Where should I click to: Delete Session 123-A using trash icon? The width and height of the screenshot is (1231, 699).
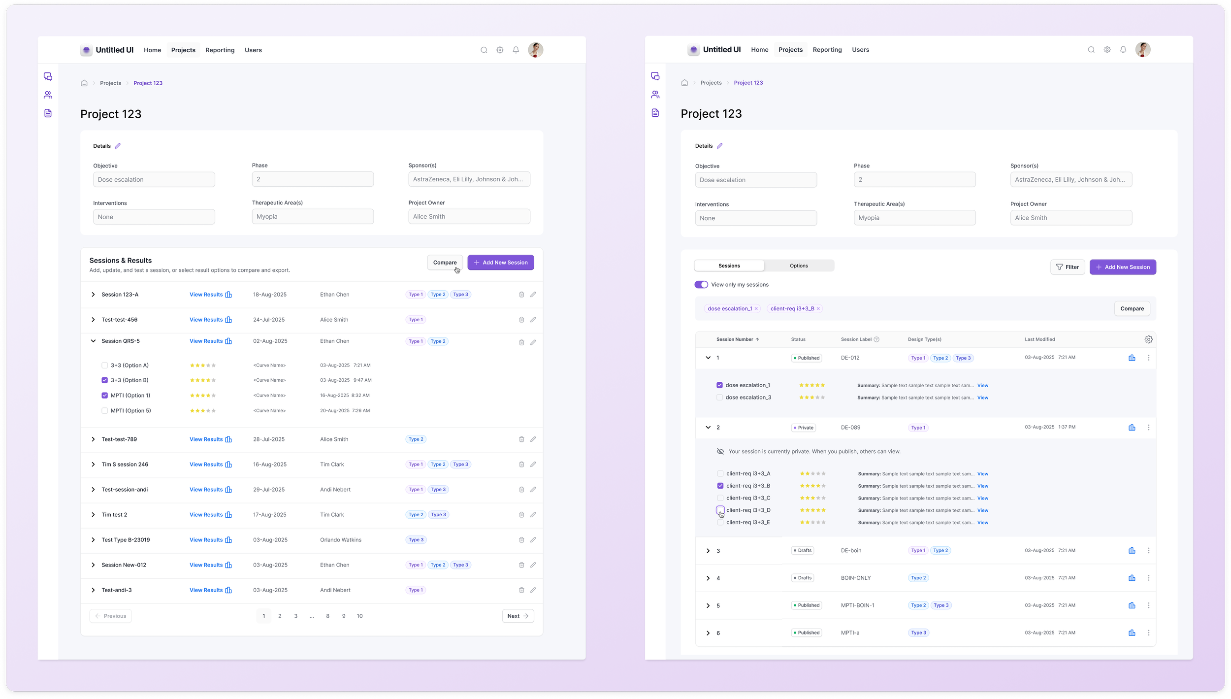(521, 295)
